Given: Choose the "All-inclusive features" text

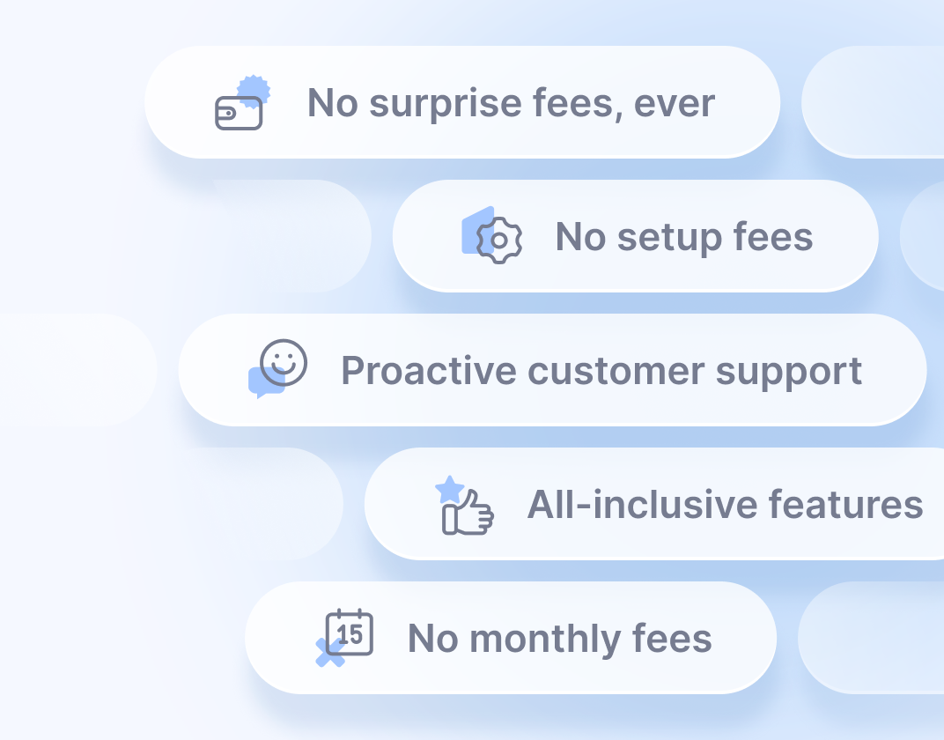Looking at the screenshot, I should coord(725,505).
